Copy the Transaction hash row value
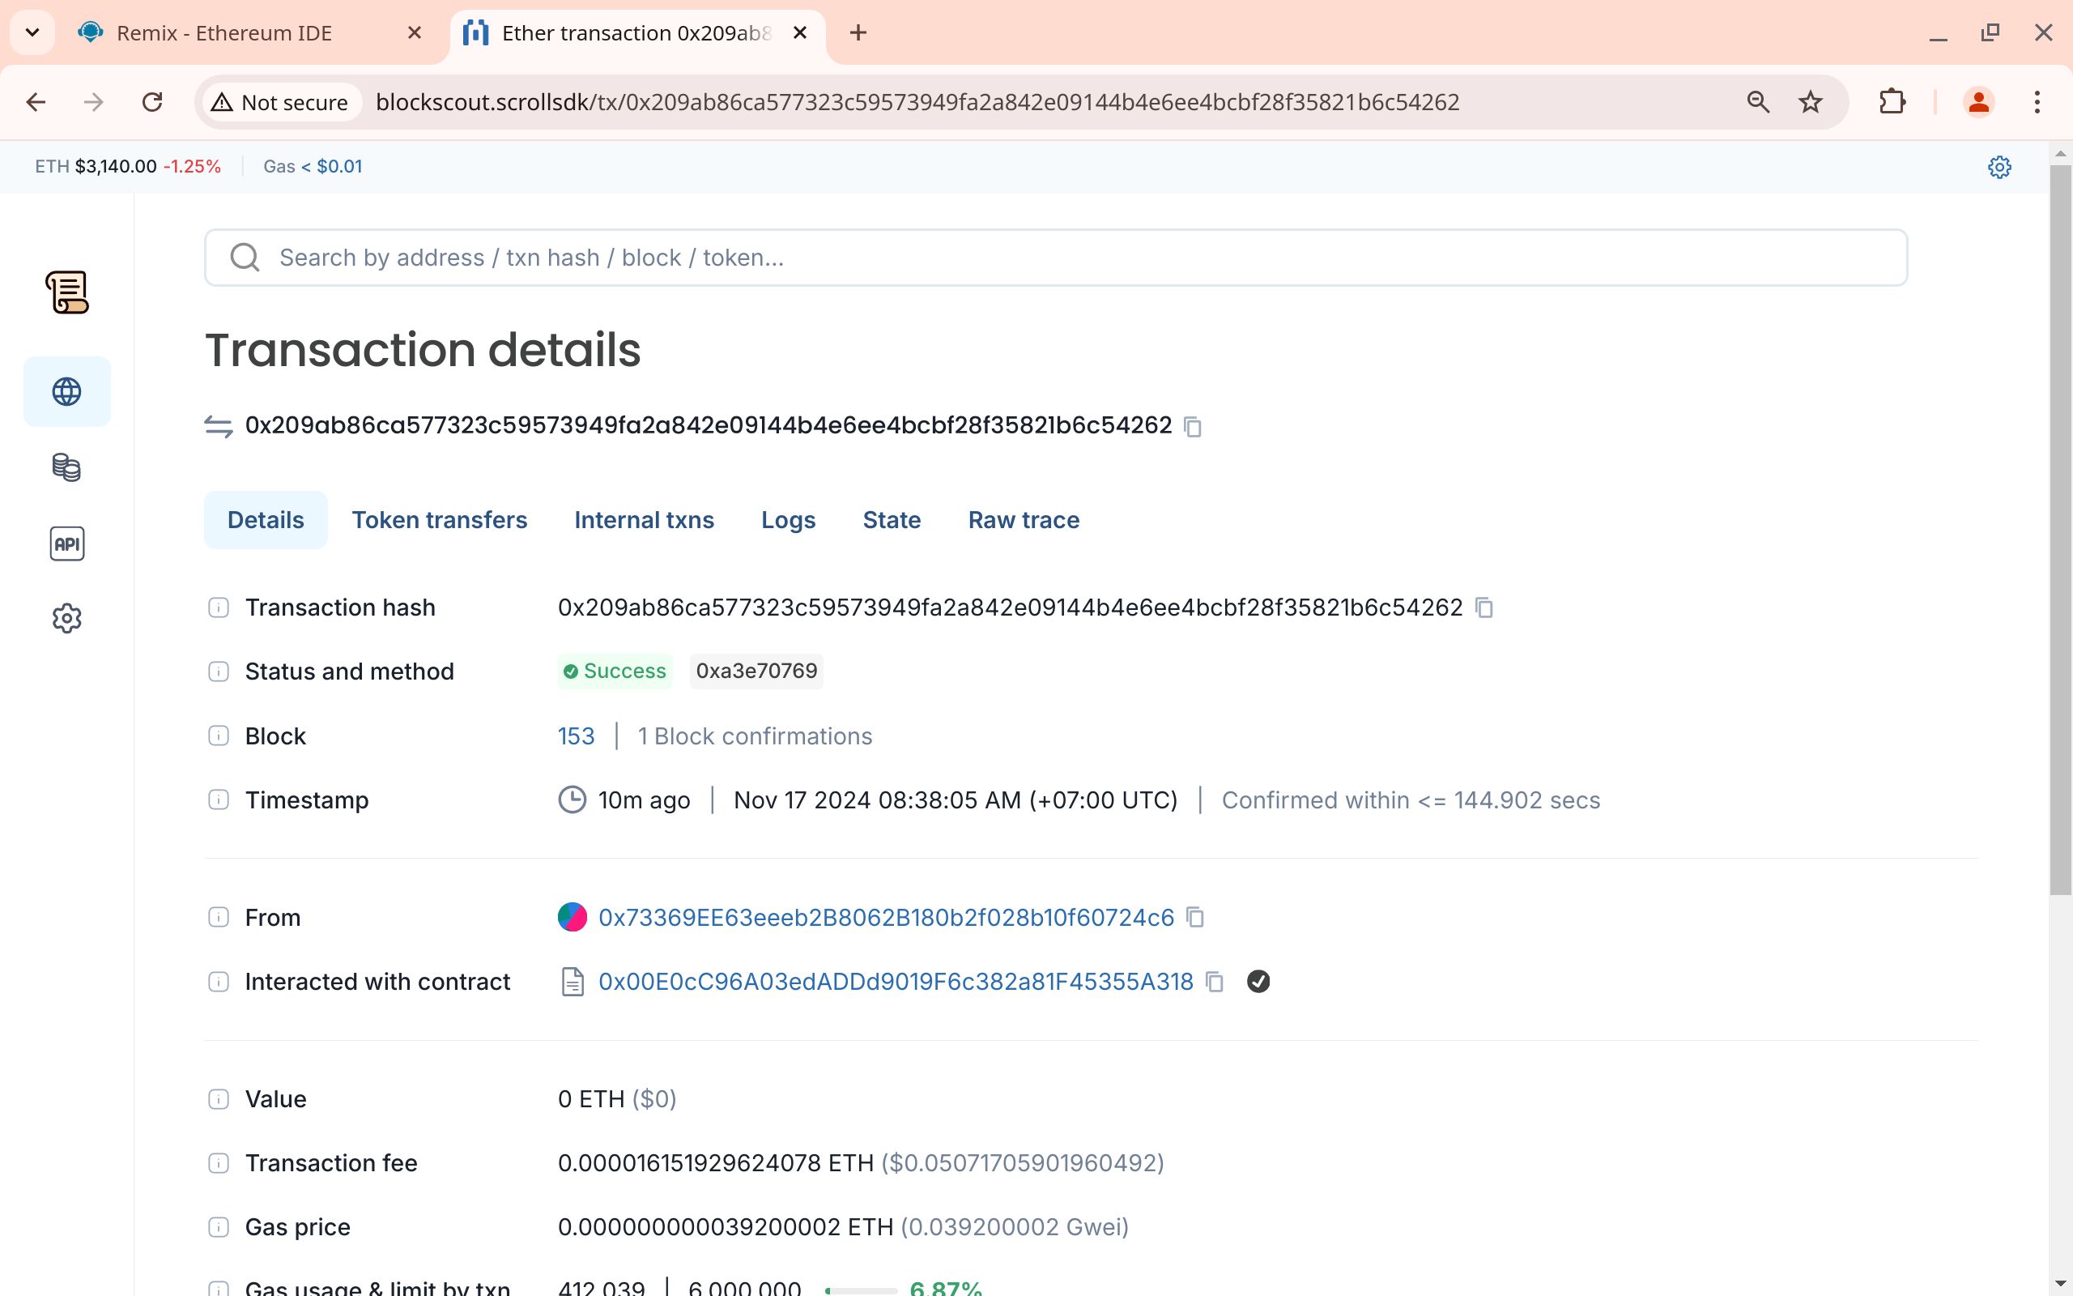The height and width of the screenshot is (1296, 2073). 1483,607
